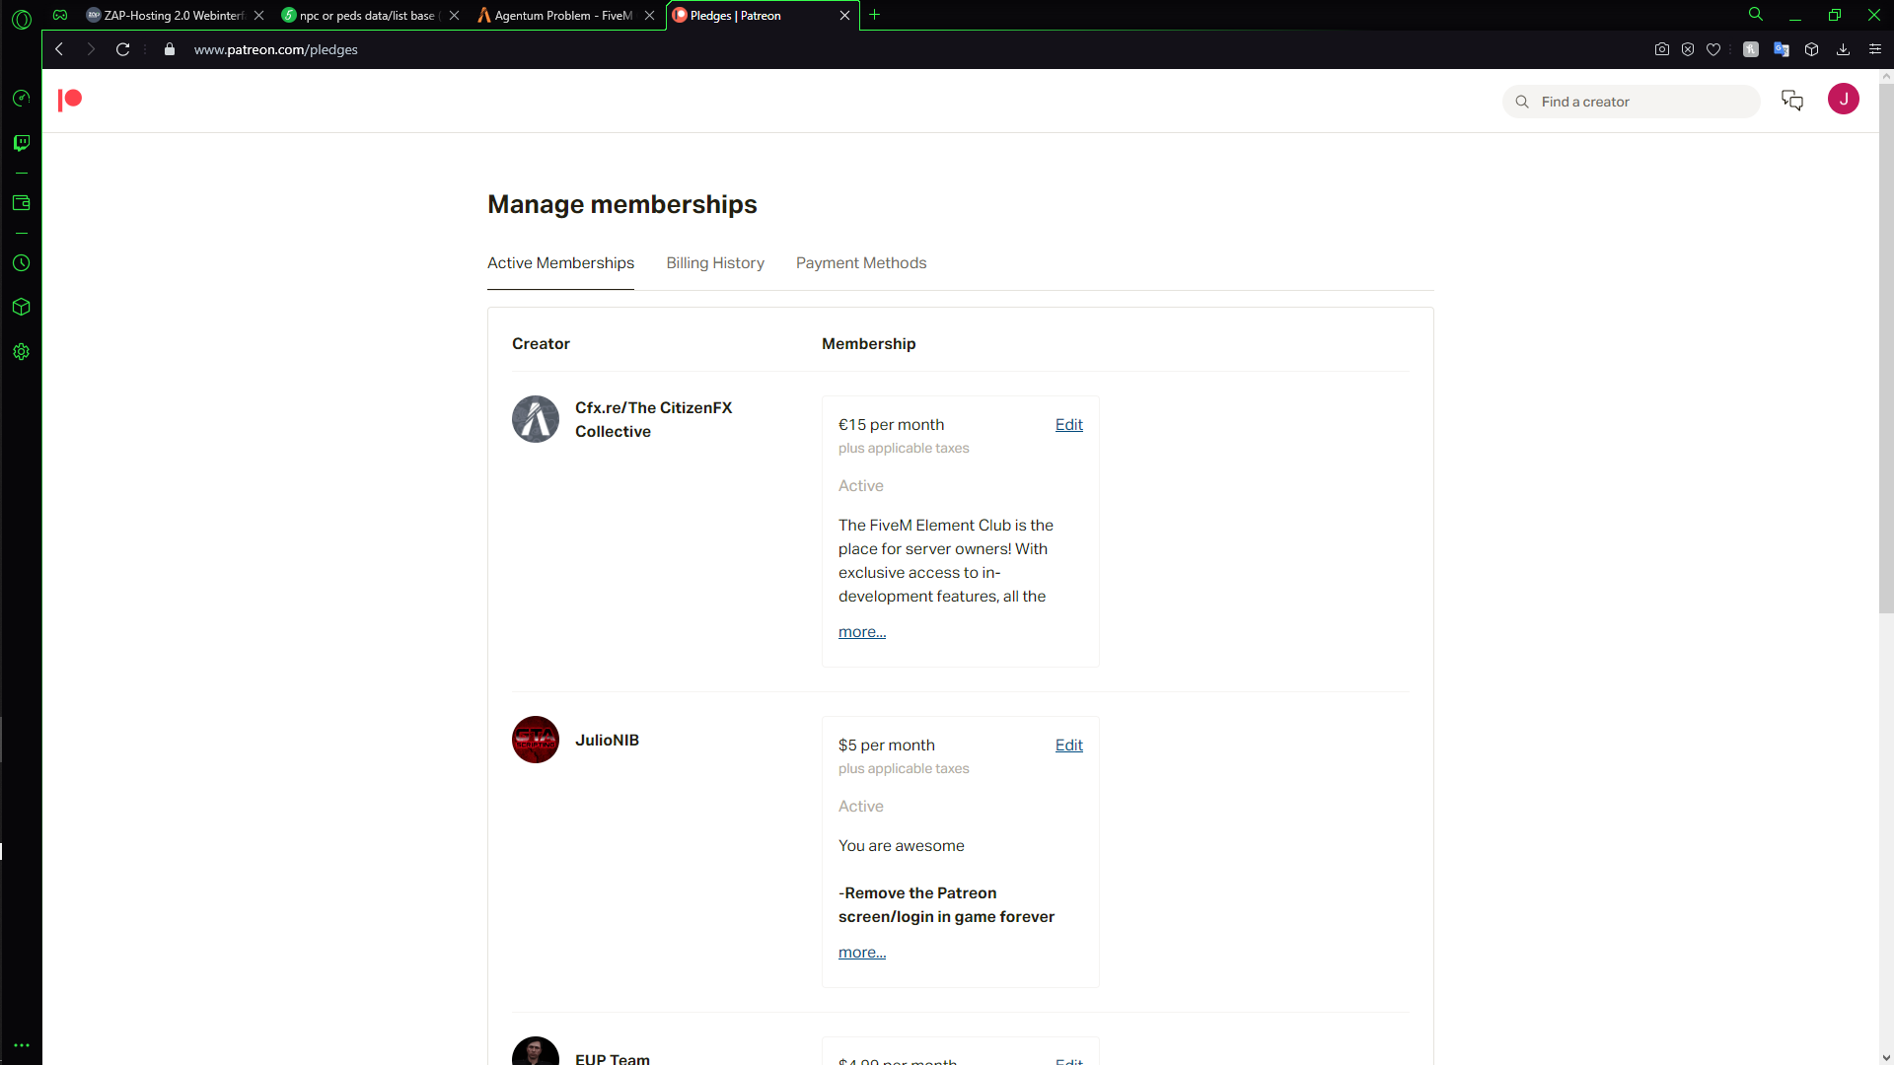The width and height of the screenshot is (1894, 1065).
Task: Open the Downloads toolbar icon
Action: coord(1843,49)
